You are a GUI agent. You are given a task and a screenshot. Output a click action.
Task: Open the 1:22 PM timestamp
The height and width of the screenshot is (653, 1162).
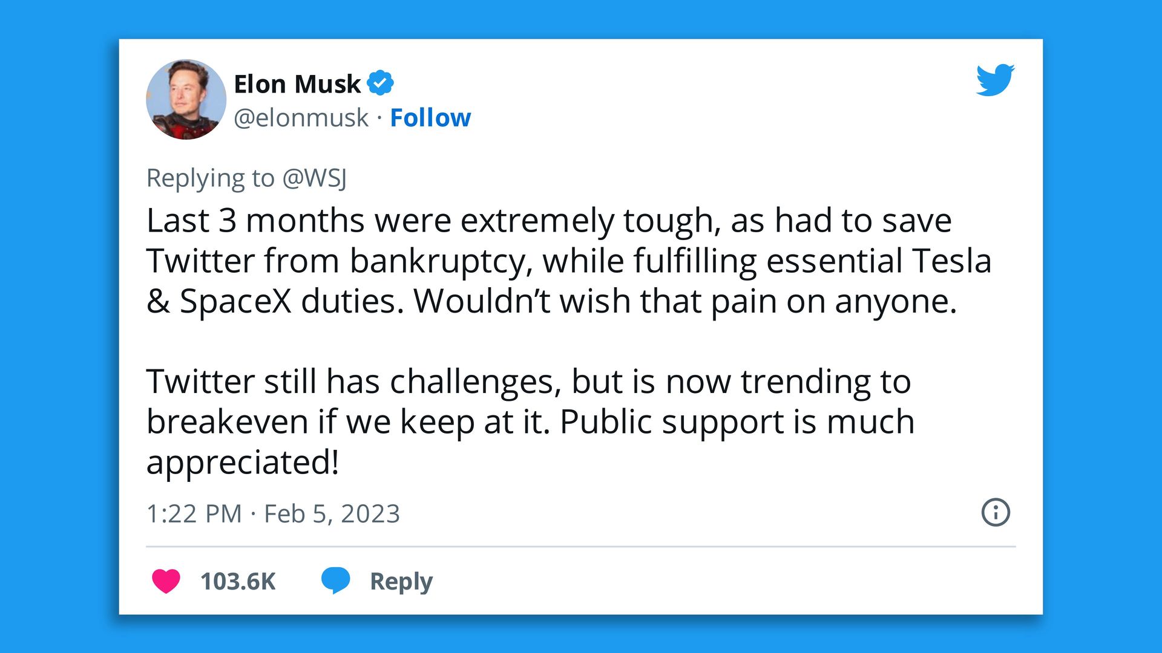click(x=194, y=514)
